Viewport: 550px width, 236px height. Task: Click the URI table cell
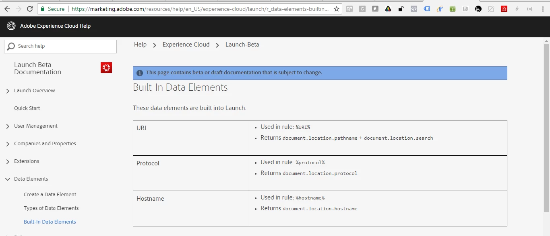coord(191,138)
